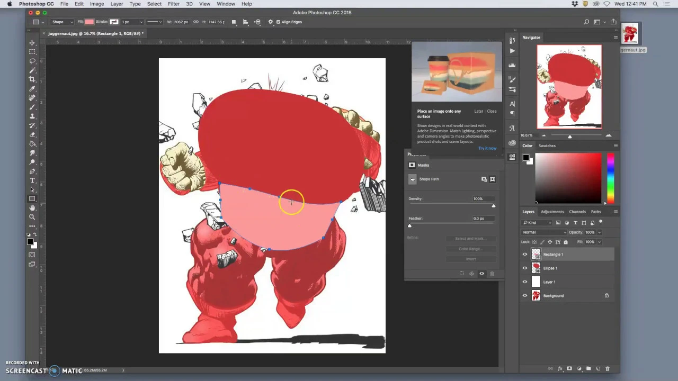Select the Hand tool
Viewport: 678px width, 381px height.
[32, 208]
